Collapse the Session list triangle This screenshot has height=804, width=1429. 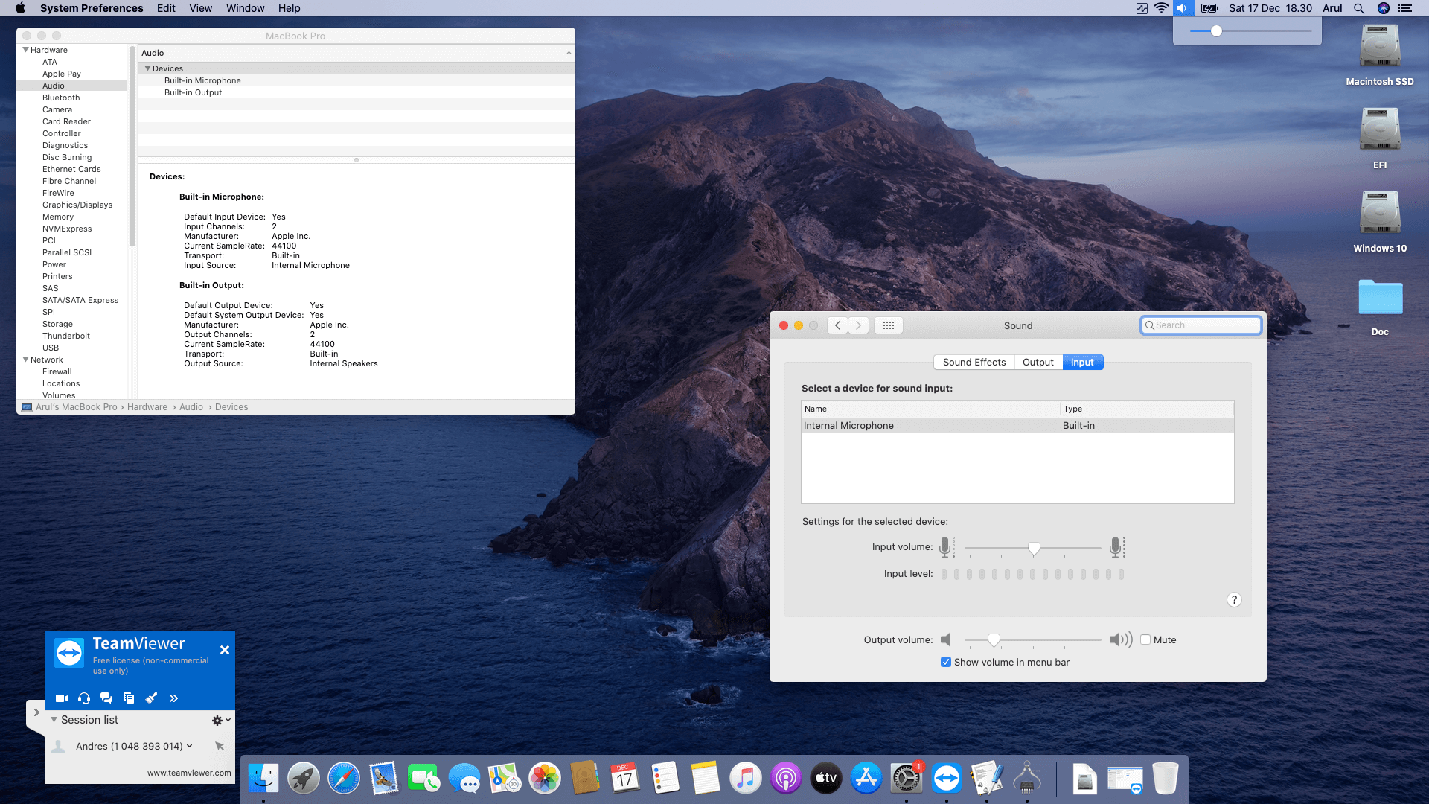(54, 720)
